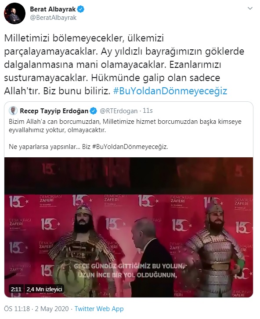
Task: Click the 2,4 Mn izleyici view count
Action: 44,289
